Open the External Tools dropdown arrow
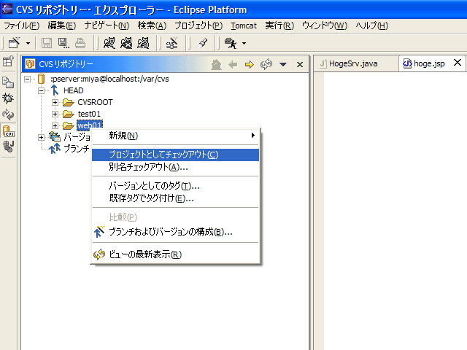The height and width of the screenshot is (350, 467). coord(244,44)
